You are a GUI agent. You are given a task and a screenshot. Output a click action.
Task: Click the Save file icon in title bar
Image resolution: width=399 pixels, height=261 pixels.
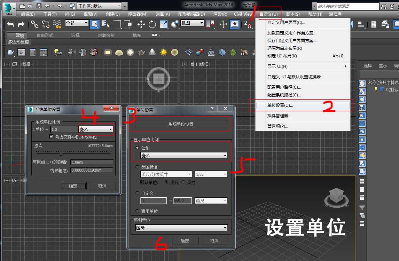pos(39,6)
